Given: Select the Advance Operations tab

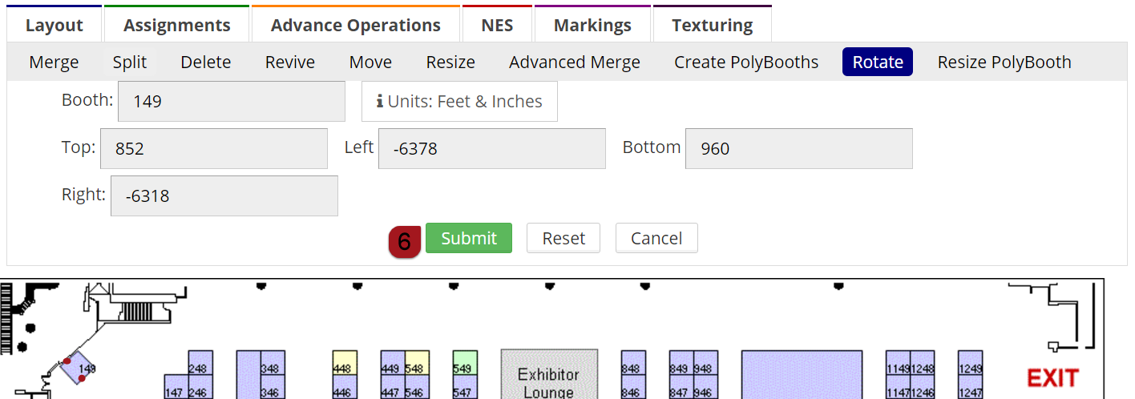Looking at the screenshot, I should coord(355,25).
